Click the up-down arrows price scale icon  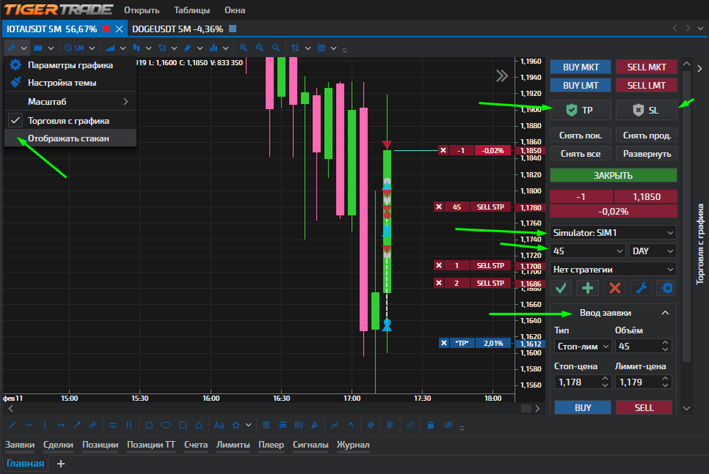tap(295, 48)
